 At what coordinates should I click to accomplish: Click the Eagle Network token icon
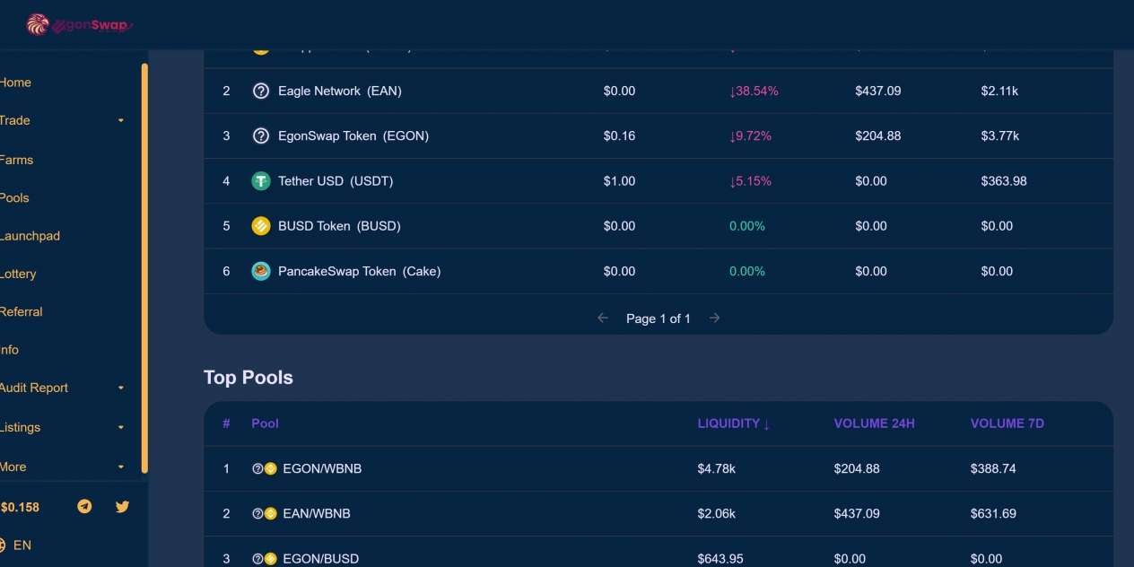pyautogui.click(x=261, y=91)
